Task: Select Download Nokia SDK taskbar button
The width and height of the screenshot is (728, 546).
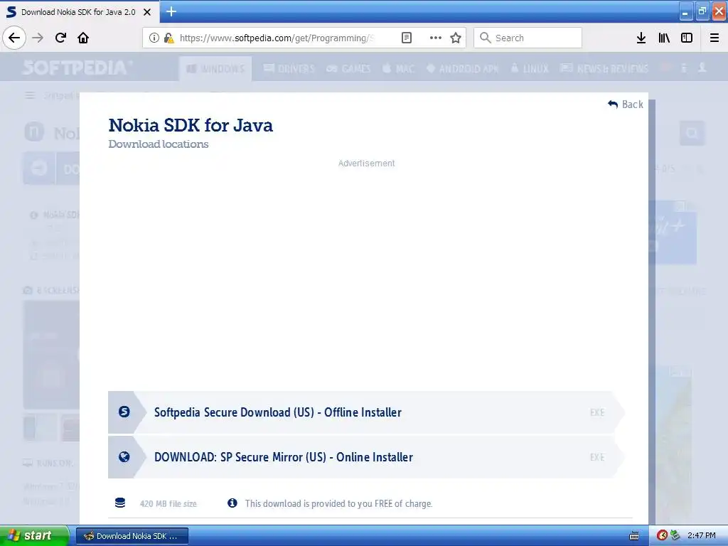Action: (132, 536)
